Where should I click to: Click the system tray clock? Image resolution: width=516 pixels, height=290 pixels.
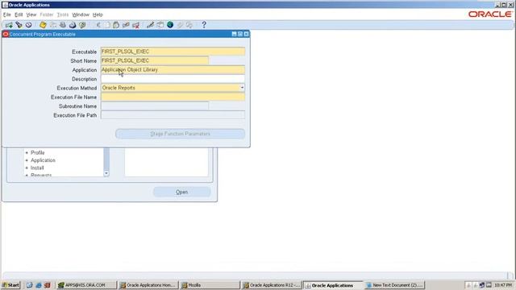click(503, 285)
